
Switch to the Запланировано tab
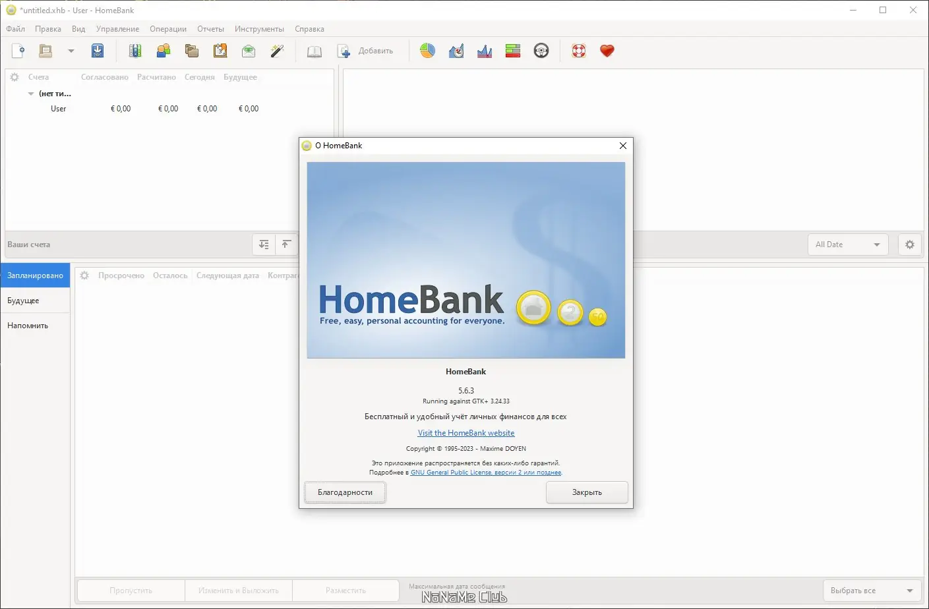(35, 275)
